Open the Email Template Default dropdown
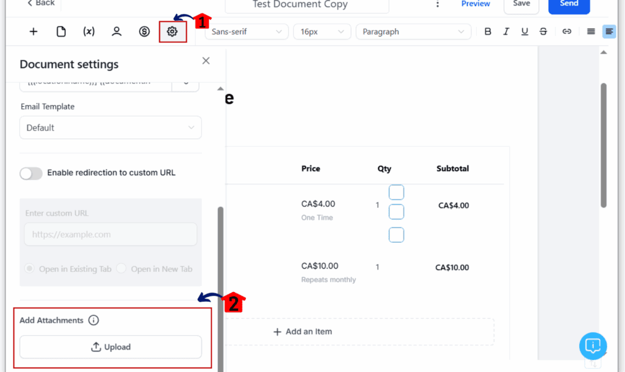Image resolution: width=625 pixels, height=372 pixels. 110,127
